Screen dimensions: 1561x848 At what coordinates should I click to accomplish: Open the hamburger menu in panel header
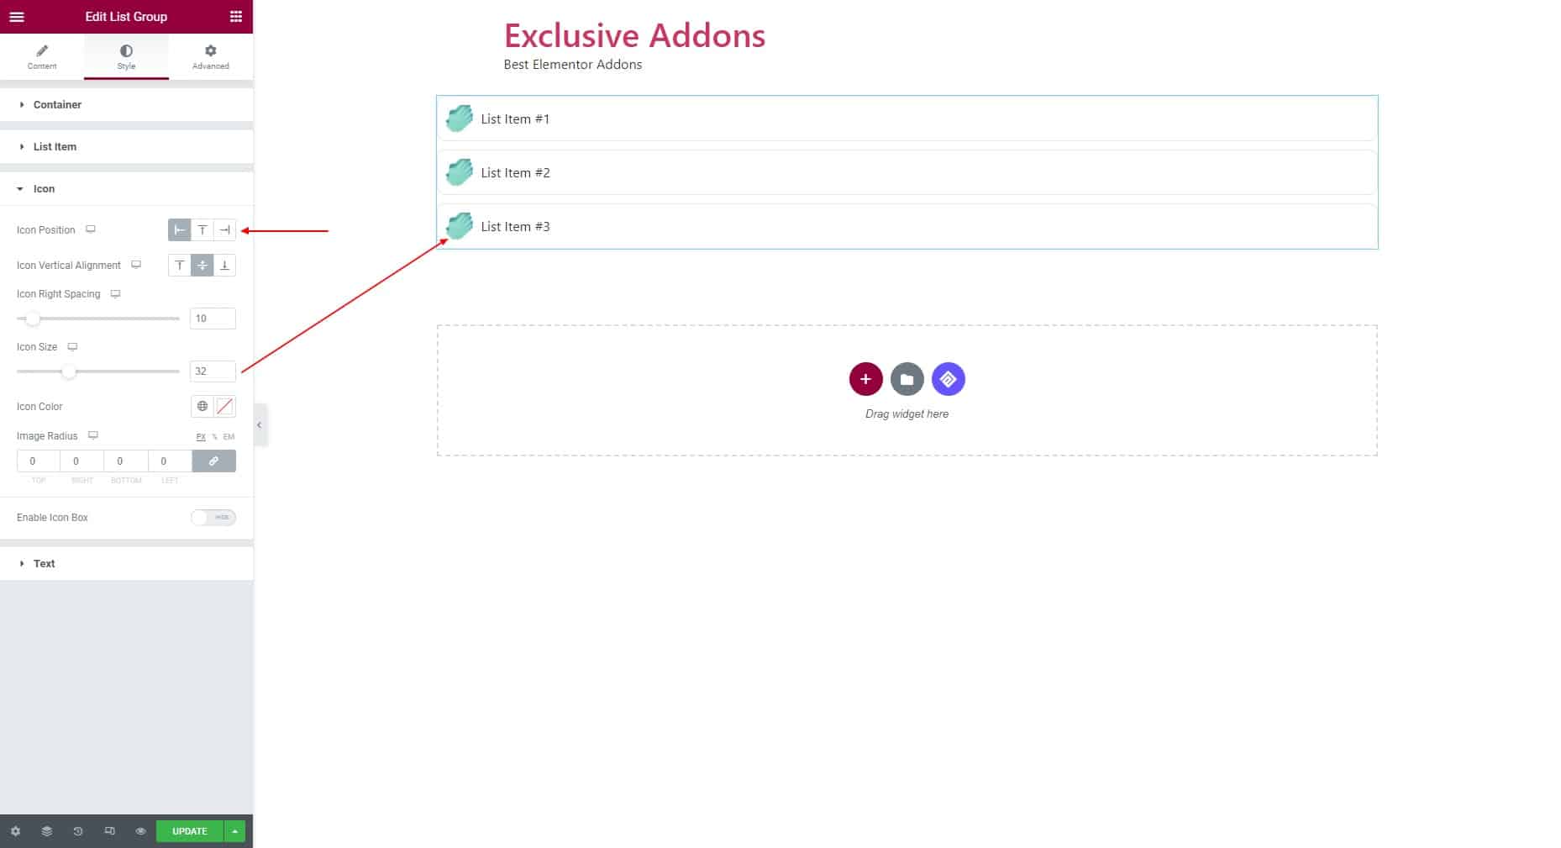(17, 17)
